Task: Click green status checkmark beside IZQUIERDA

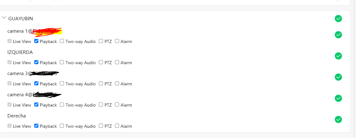Action: click(338, 56)
